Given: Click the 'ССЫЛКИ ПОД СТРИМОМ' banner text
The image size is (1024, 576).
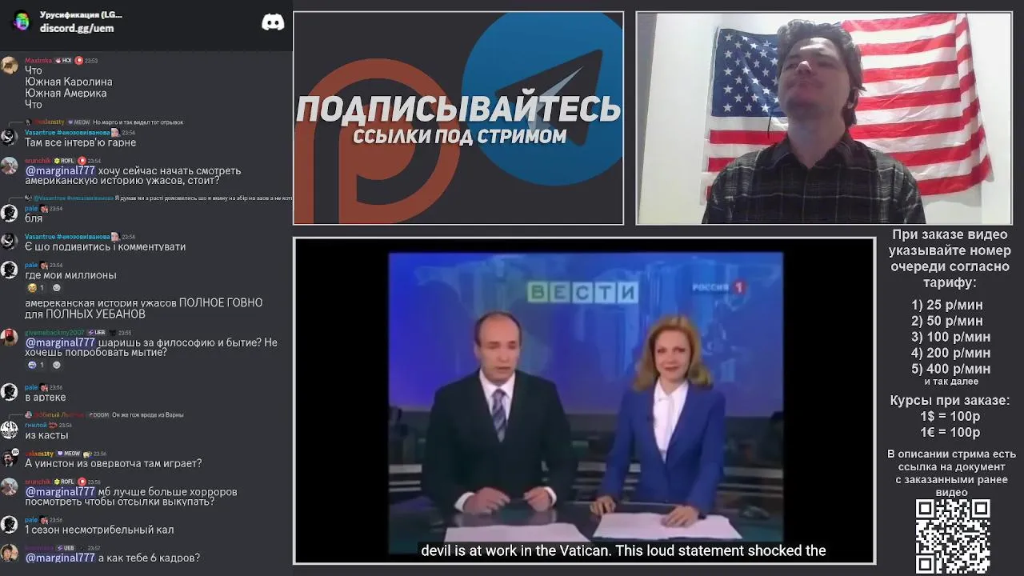Looking at the screenshot, I should pyautogui.click(x=460, y=137).
